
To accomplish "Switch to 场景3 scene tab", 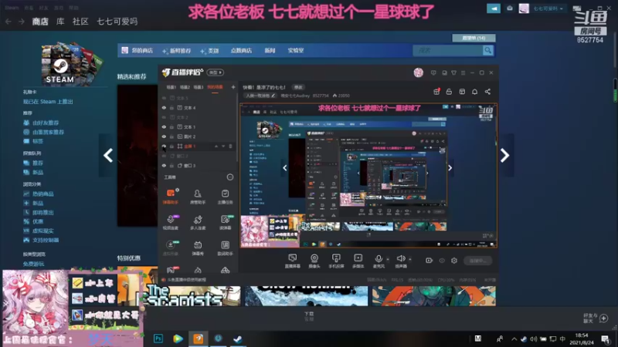I will (199, 87).
